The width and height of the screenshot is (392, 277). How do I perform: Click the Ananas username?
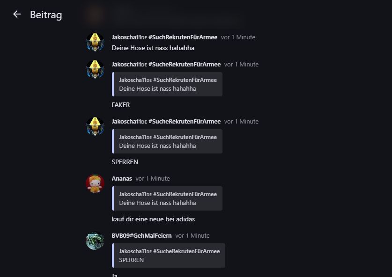122,179
